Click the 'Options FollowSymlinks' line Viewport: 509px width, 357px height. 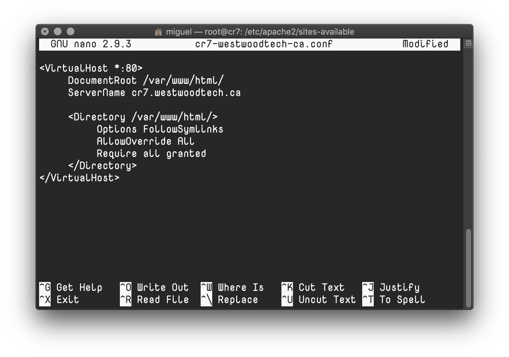pyautogui.click(x=160, y=129)
